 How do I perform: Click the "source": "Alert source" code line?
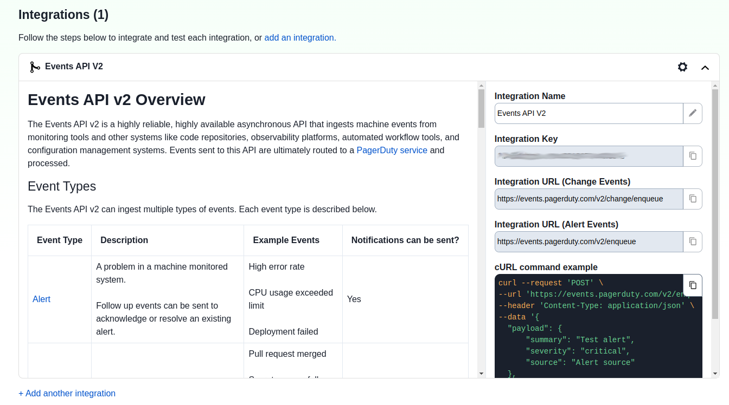580,362
